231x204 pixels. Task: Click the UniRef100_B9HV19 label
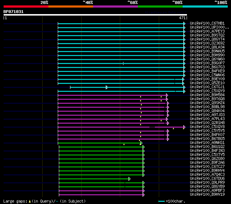coord(207,195)
